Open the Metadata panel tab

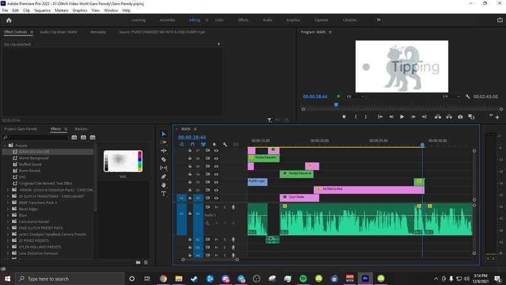coord(98,32)
